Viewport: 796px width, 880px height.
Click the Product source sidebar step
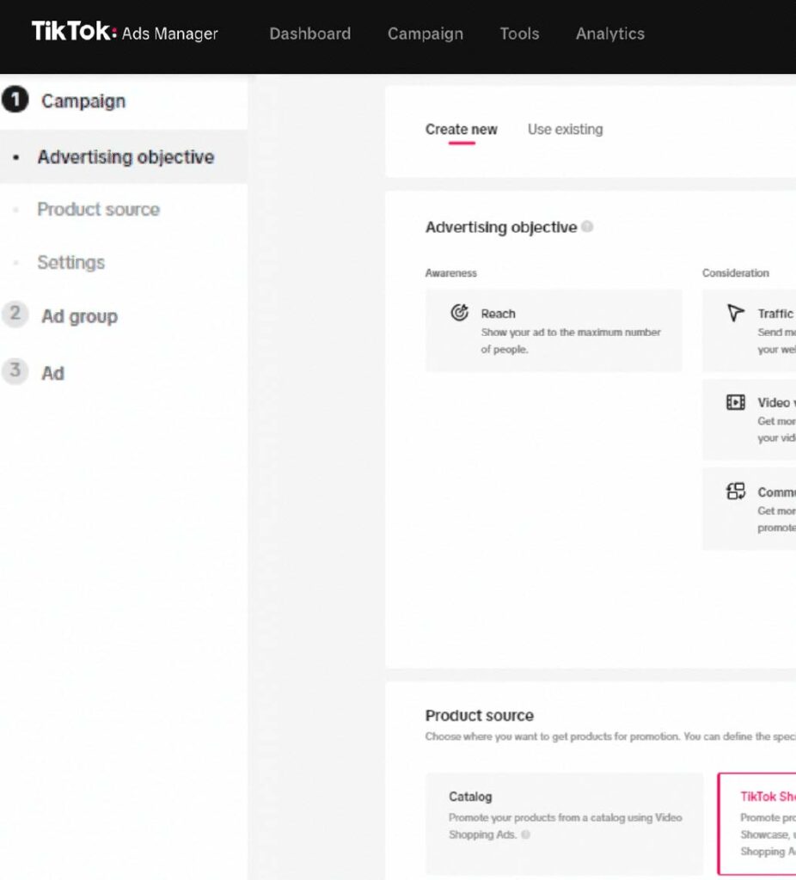pos(98,209)
